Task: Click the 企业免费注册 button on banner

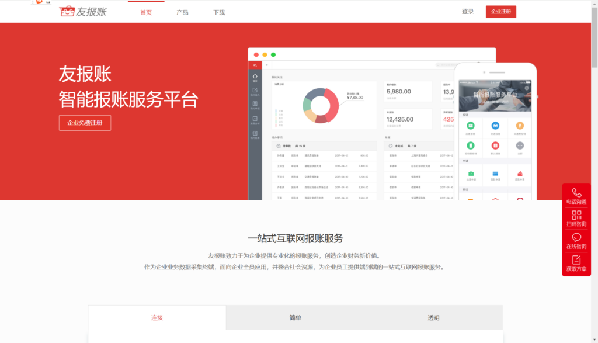Action: point(85,123)
